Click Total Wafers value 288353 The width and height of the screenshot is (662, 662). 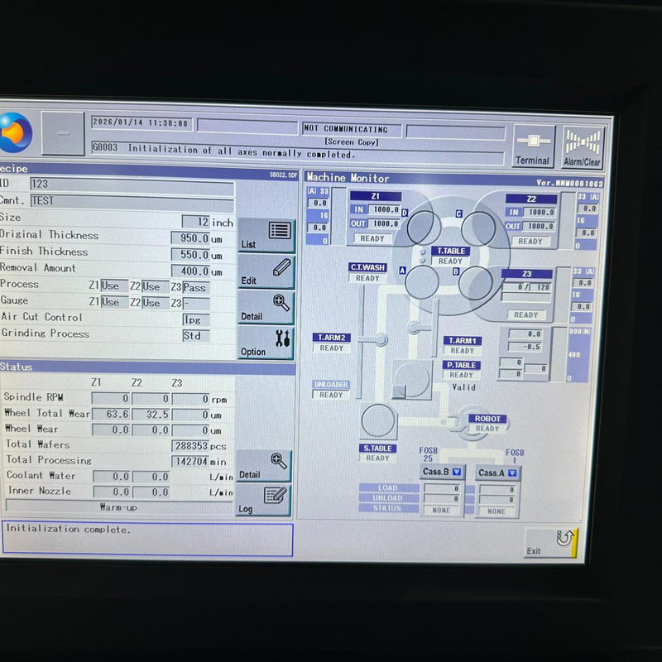(190, 446)
